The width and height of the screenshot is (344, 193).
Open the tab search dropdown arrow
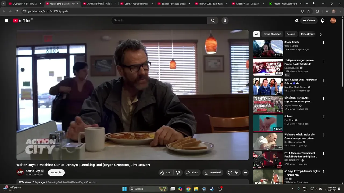tap(3, 4)
